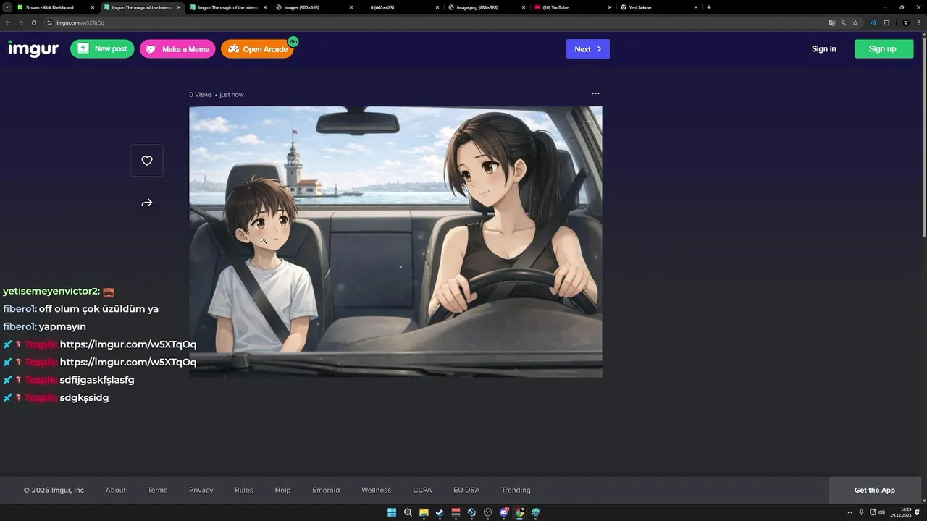927x521 pixels.
Task: Switch to the Yeni Sekme tab
Action: [x=658, y=7]
